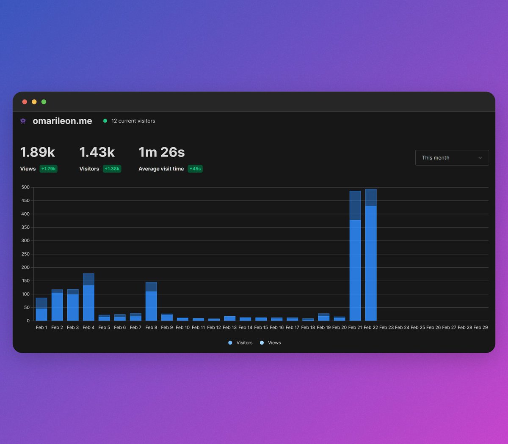508x444 pixels.
Task: Click the omarileon.me site logo icon
Action: (x=23, y=121)
